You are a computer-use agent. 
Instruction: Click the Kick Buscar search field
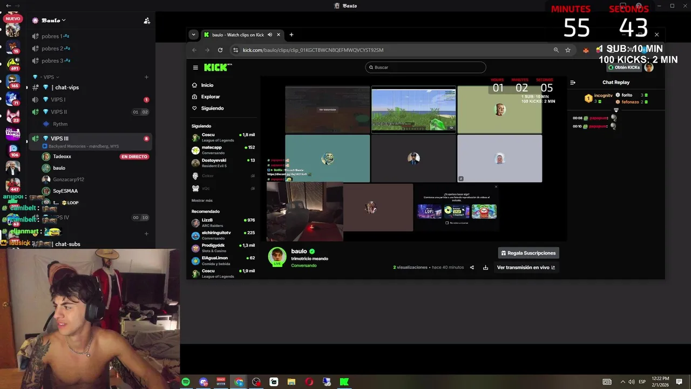[425, 68]
